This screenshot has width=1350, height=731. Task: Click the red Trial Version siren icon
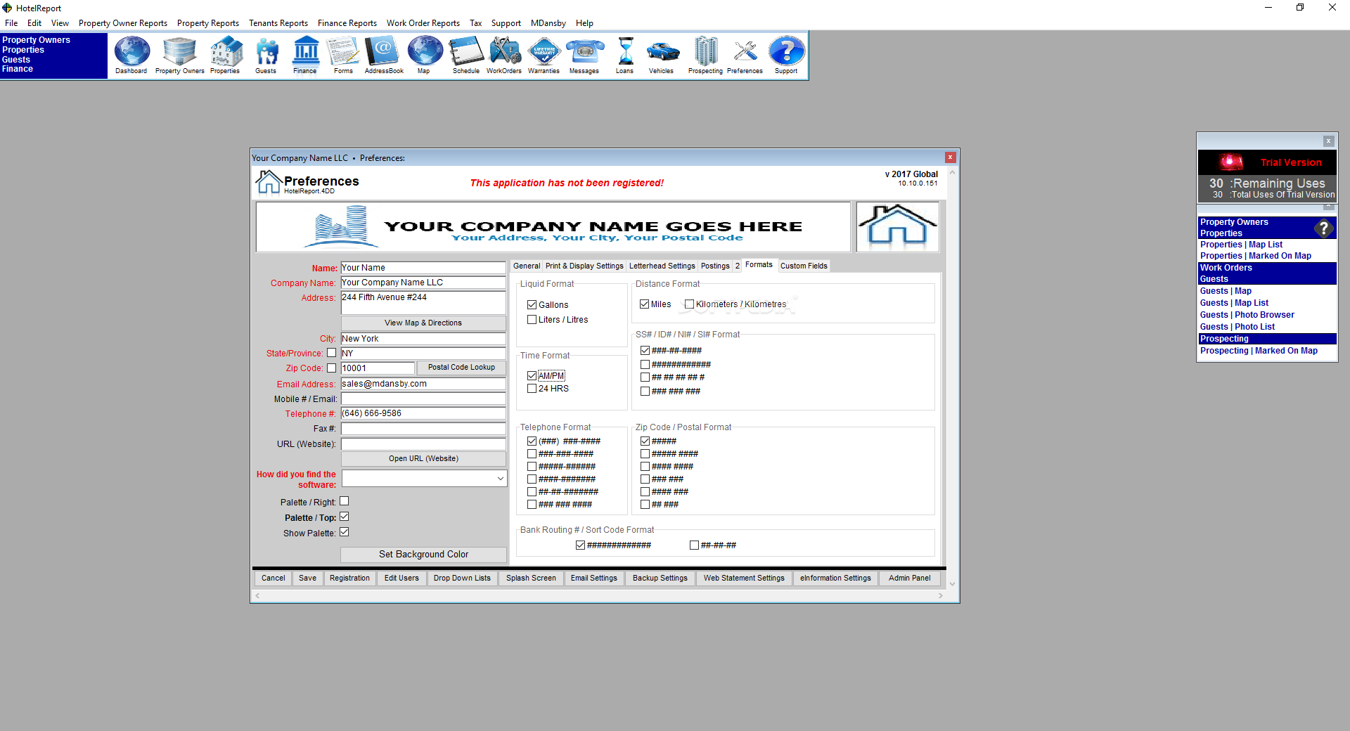1231,162
